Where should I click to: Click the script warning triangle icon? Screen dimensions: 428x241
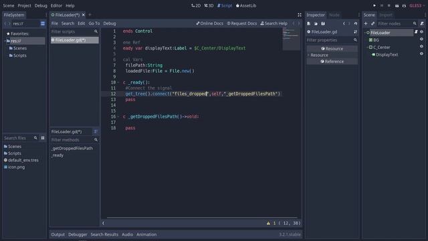click(x=268, y=223)
